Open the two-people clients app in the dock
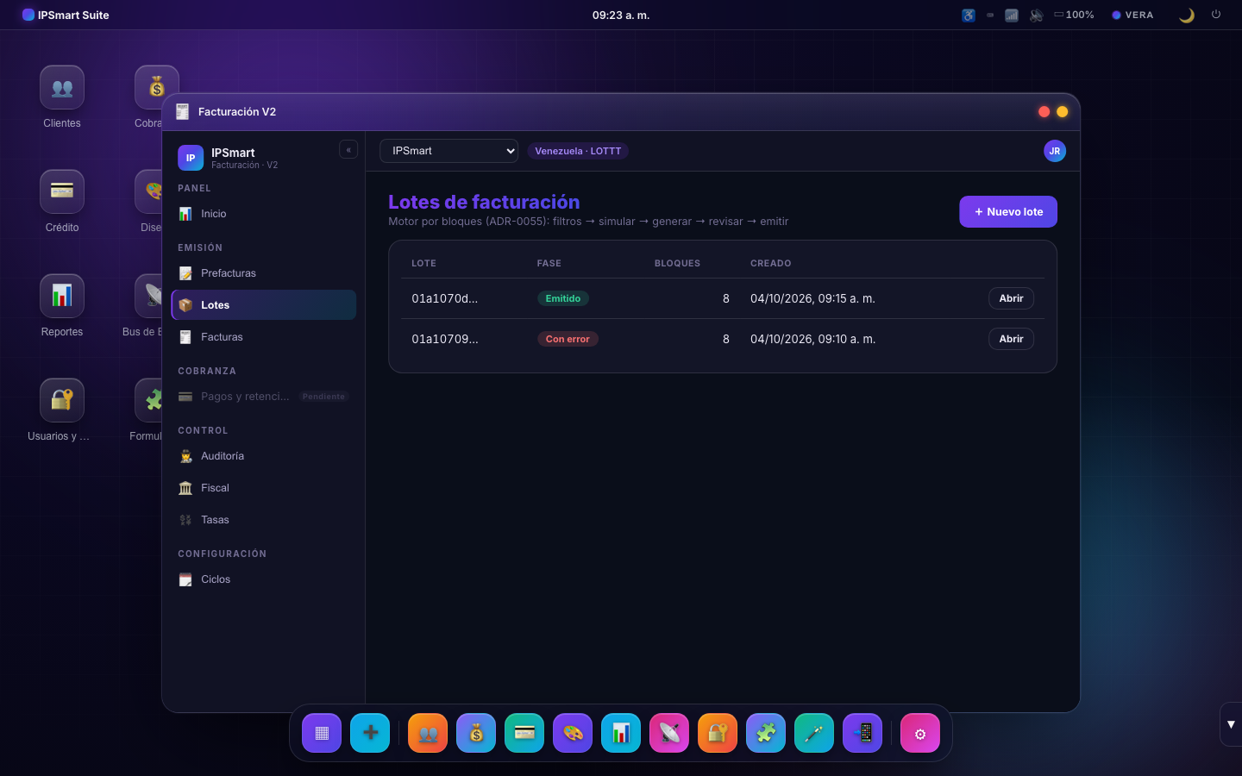Image resolution: width=1242 pixels, height=776 pixels. 428,733
